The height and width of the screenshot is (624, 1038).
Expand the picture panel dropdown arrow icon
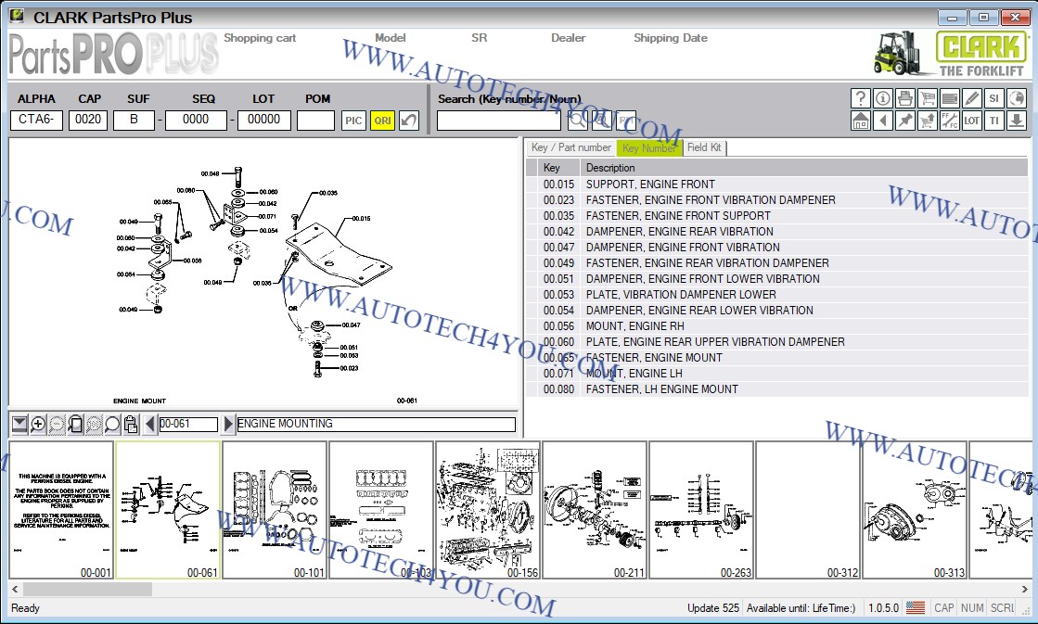pyautogui.click(x=19, y=425)
